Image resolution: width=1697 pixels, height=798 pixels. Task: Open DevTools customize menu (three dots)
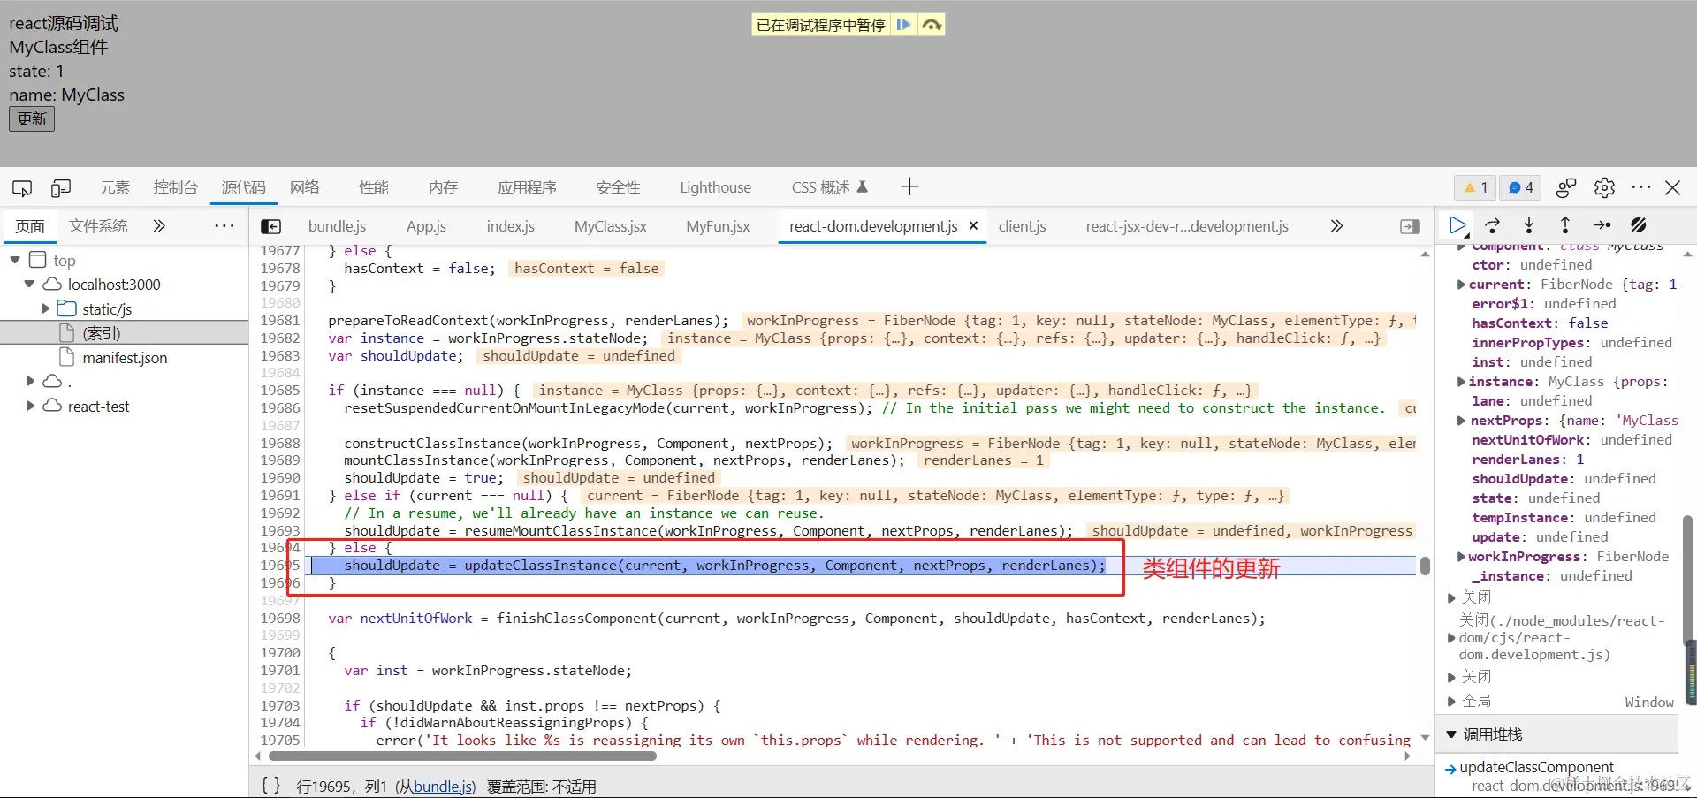pyautogui.click(x=1641, y=187)
